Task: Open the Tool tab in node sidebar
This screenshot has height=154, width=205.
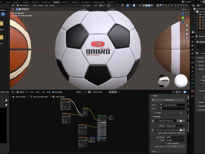Action: pyautogui.click(x=188, y=104)
